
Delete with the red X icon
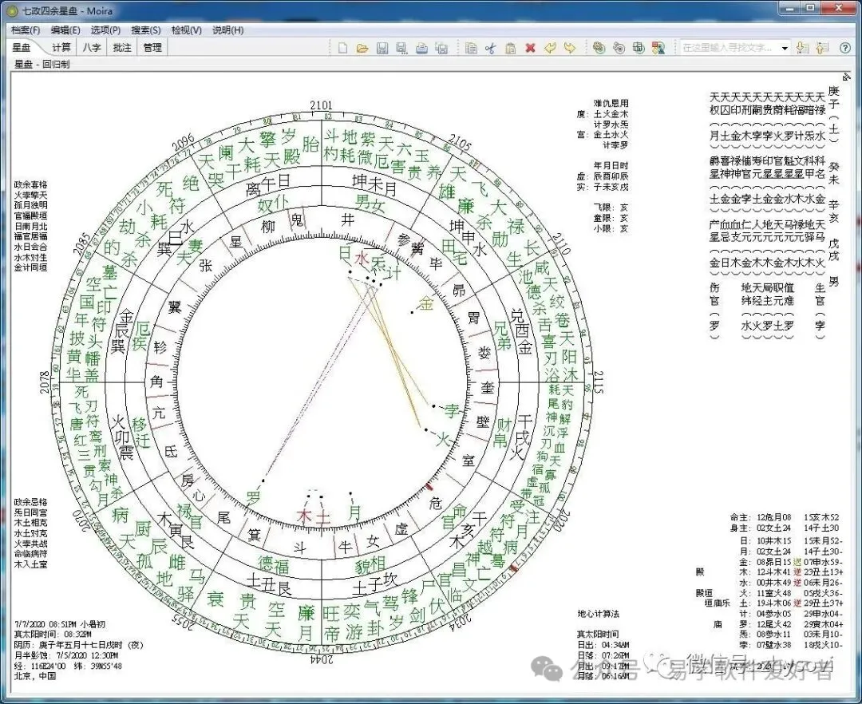point(530,48)
